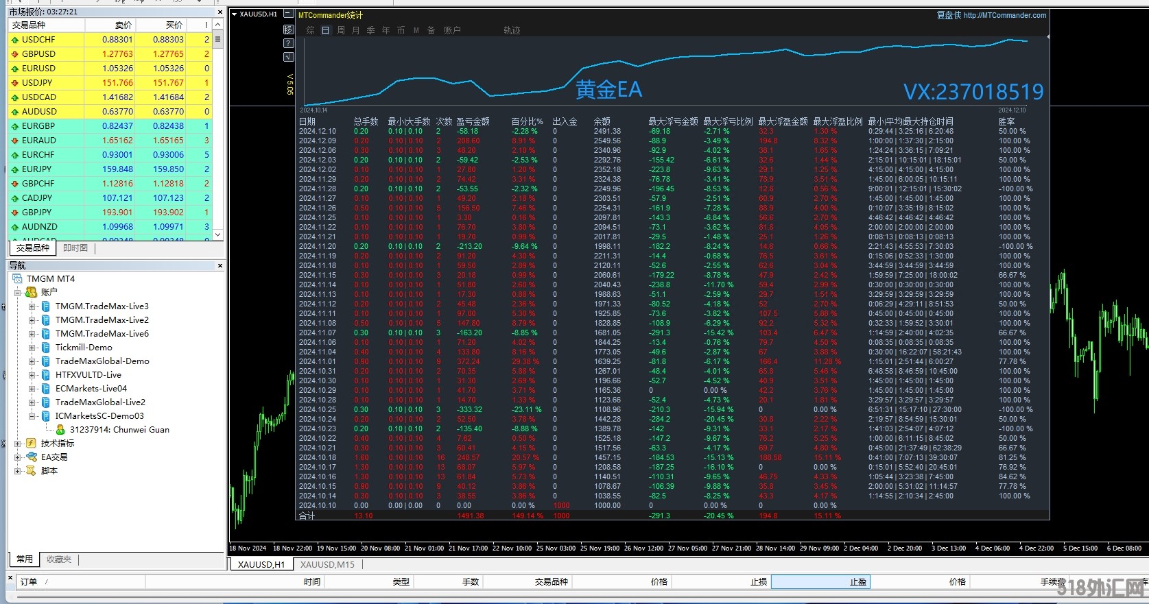Screen dimensions: 1149x604
Task: Collapse the ICMarketsSC-Demo03 node
Action: point(32,416)
